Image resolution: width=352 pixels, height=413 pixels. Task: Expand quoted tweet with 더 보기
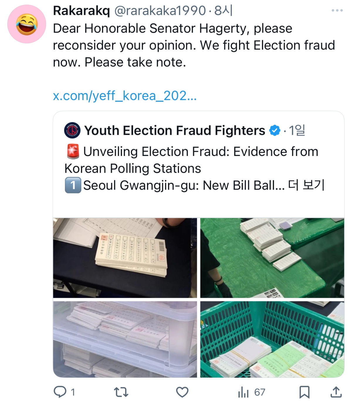coord(306,185)
